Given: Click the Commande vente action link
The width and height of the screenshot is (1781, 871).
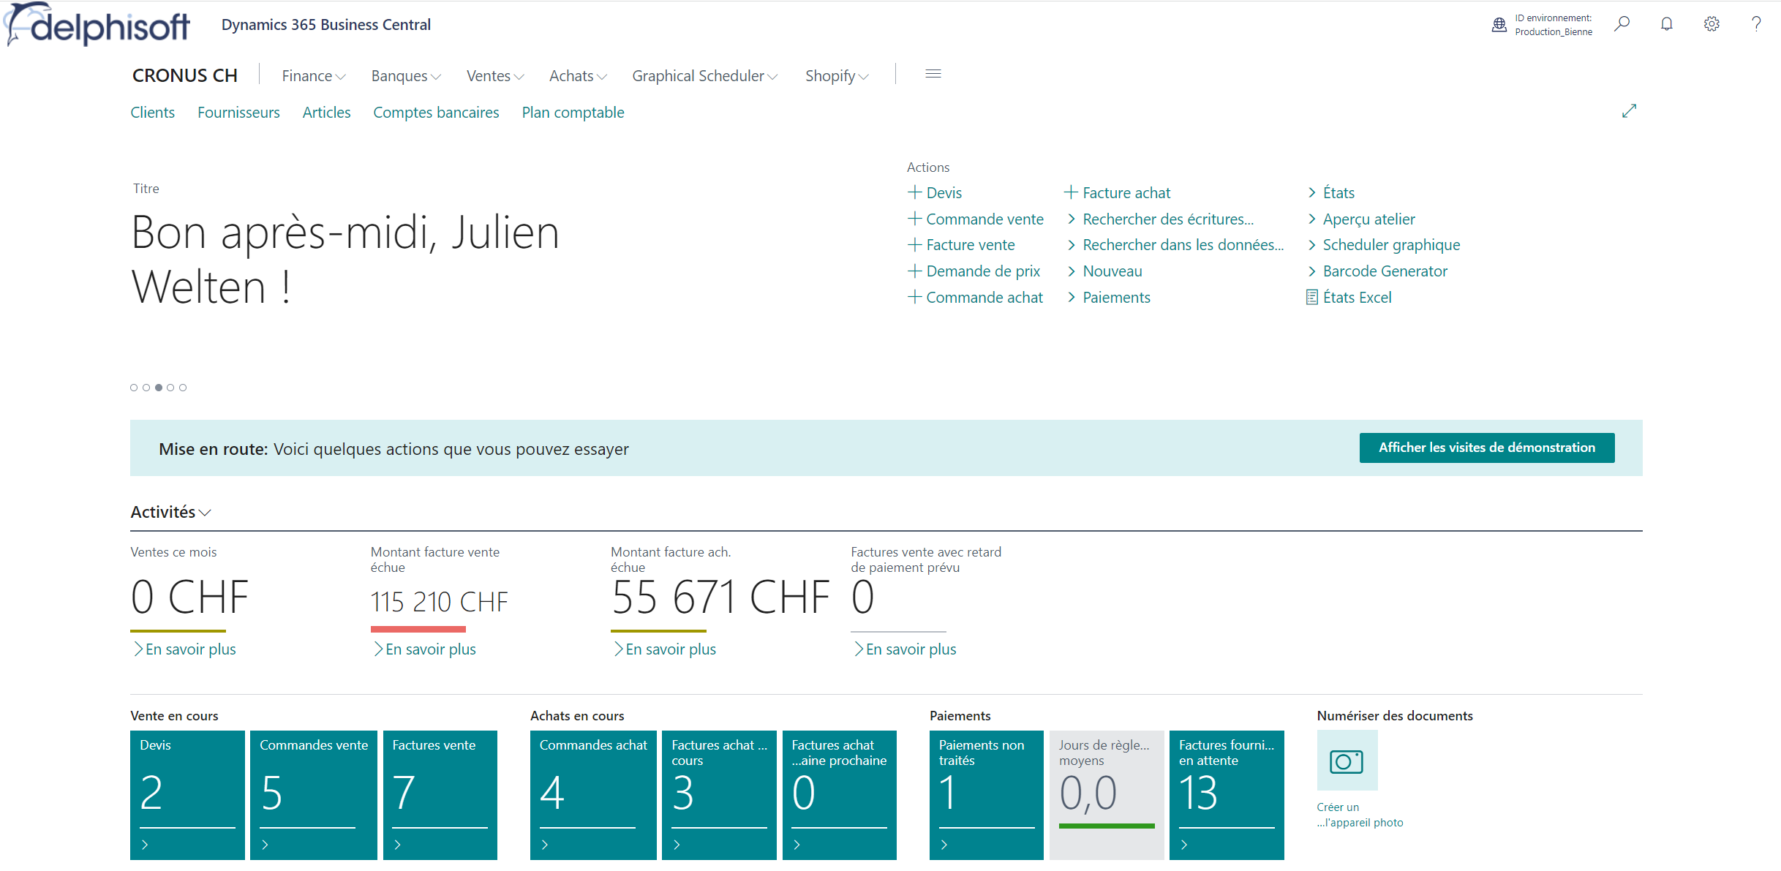Looking at the screenshot, I should click(984, 219).
